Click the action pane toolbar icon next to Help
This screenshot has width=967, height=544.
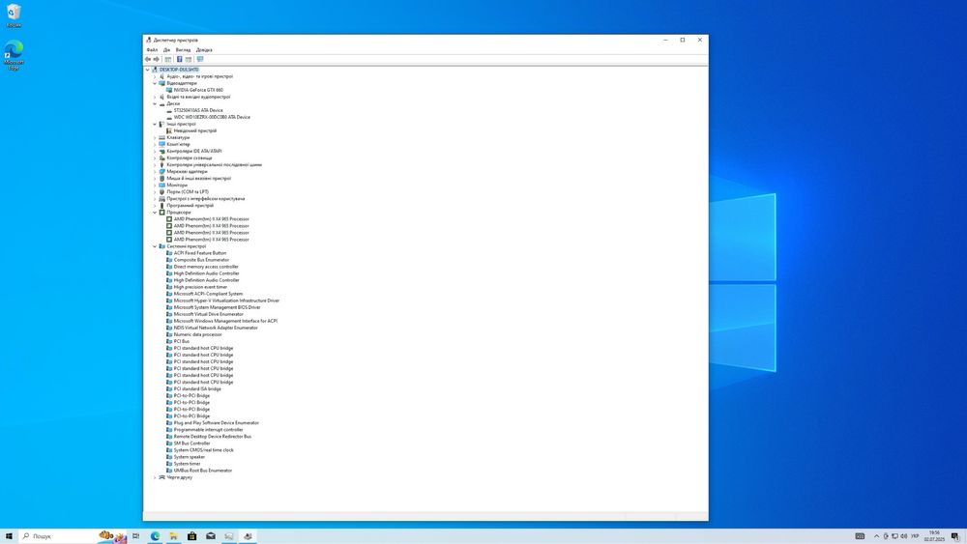tap(189, 59)
